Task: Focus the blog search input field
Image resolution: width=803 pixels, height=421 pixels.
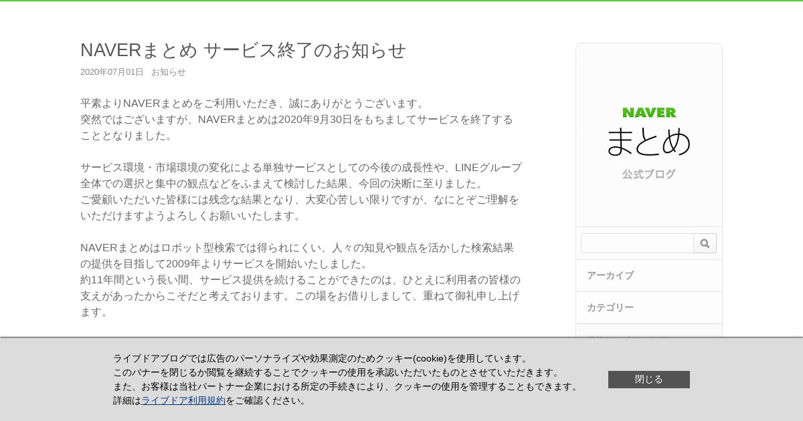Action: [x=637, y=243]
